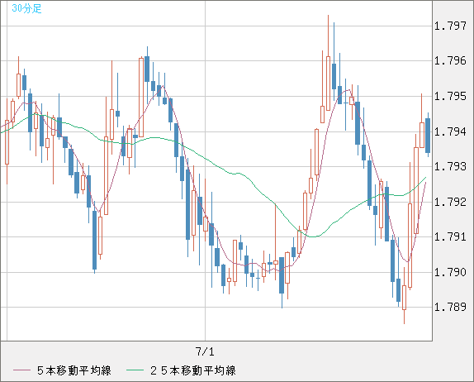Click the 1.795 price axis label
The width and height of the screenshot is (474, 382).
[450, 97]
